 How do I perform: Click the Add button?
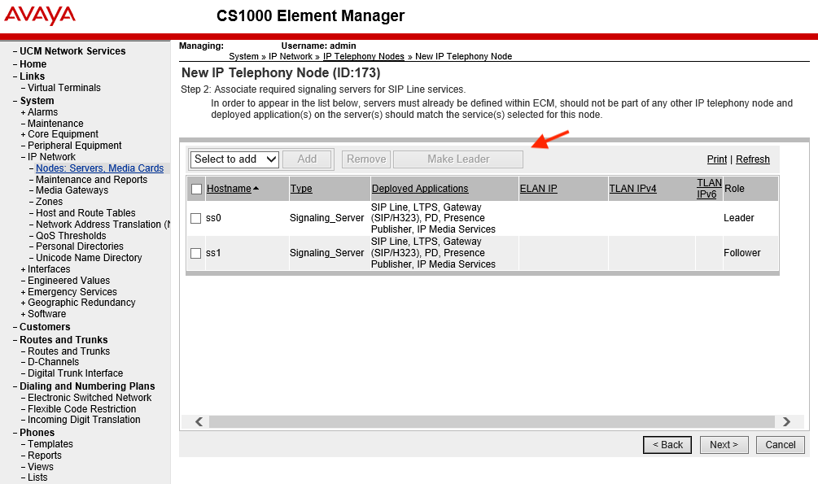pos(307,159)
